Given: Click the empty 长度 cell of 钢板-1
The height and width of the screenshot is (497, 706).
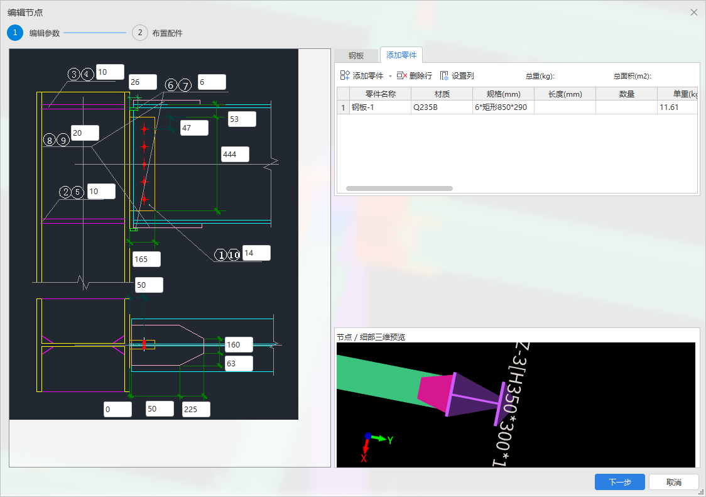Looking at the screenshot, I should click(565, 107).
